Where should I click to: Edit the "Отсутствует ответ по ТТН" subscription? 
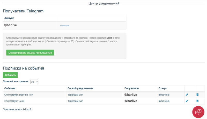click(187, 95)
